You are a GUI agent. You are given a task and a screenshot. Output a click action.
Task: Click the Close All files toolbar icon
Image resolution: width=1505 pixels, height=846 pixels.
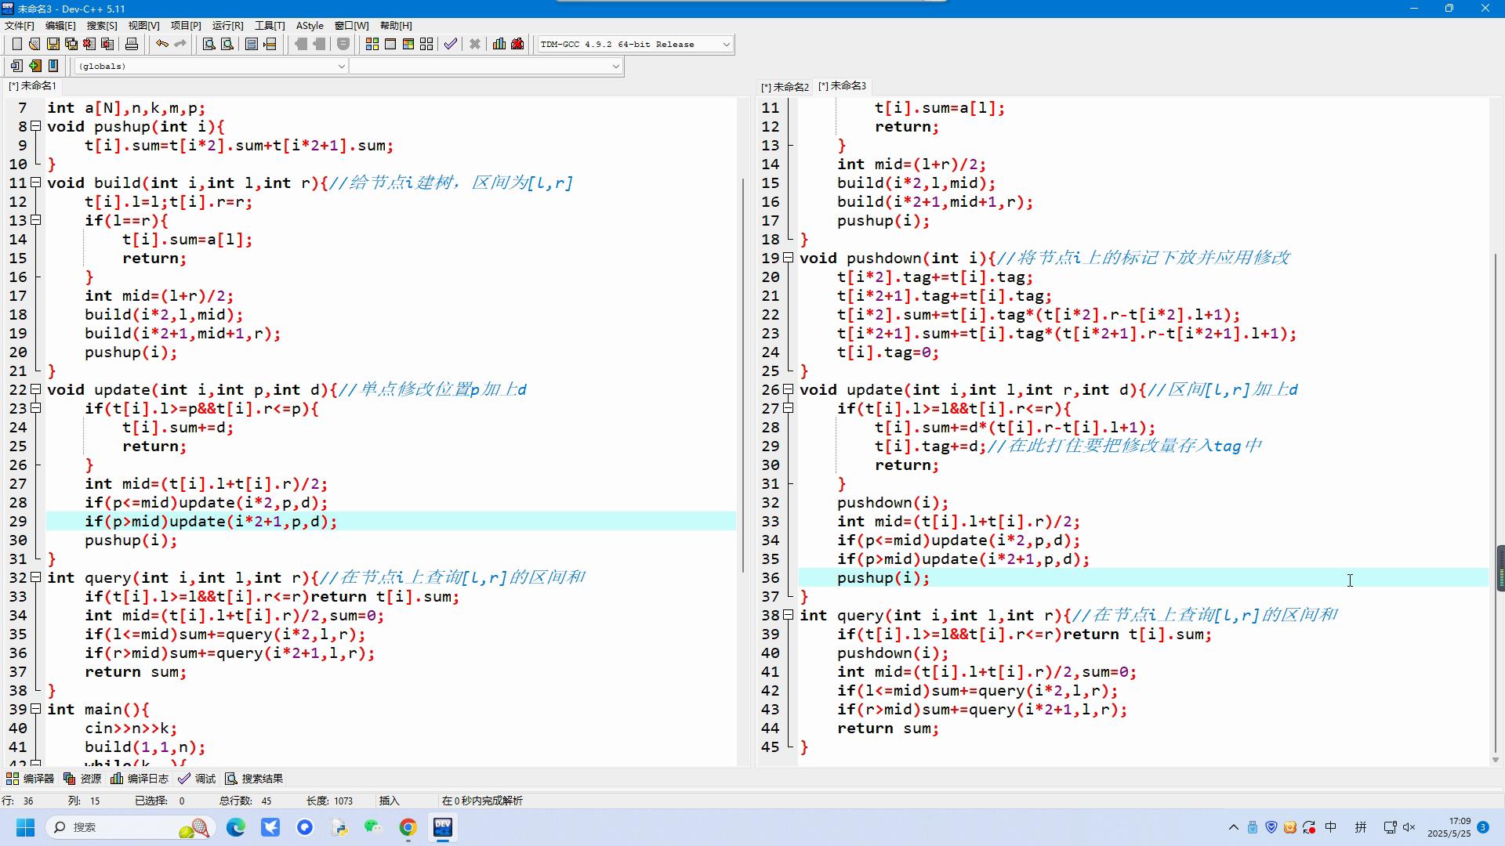coord(107,45)
